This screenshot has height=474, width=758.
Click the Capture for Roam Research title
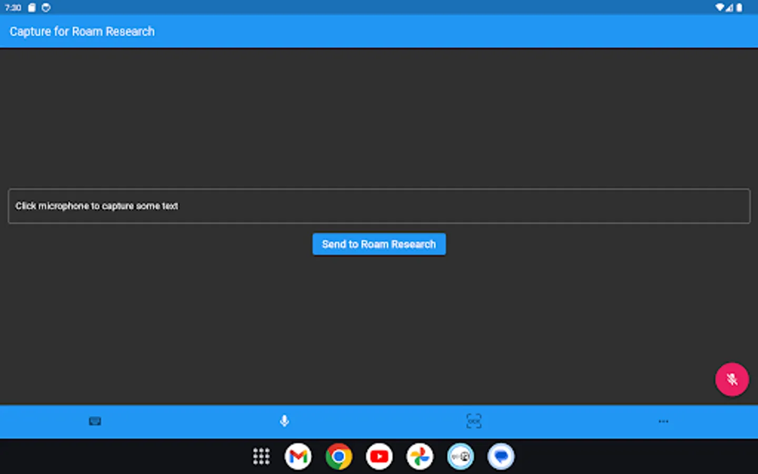pyautogui.click(x=82, y=32)
